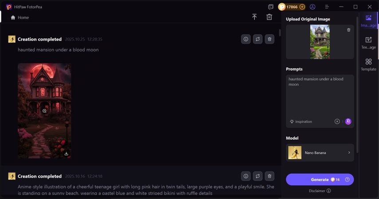Click the first Creation completed avatar icon
The width and height of the screenshot is (379, 199).
pos(12,39)
